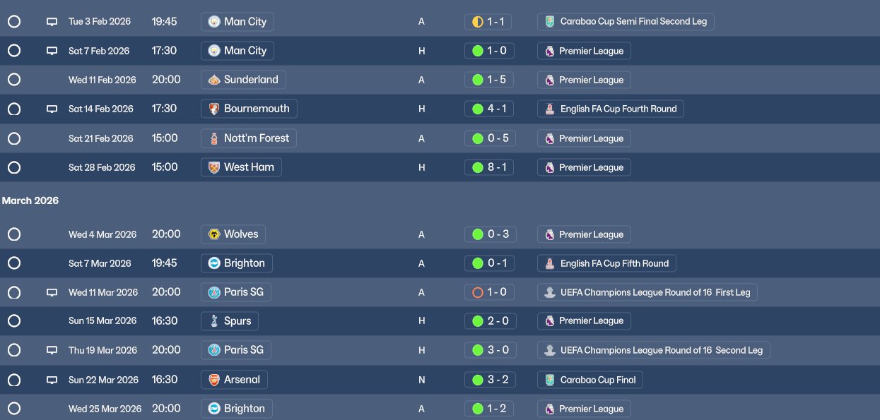Click the March 2026 month header
Image resolution: width=880 pixels, height=420 pixels.
(30, 201)
